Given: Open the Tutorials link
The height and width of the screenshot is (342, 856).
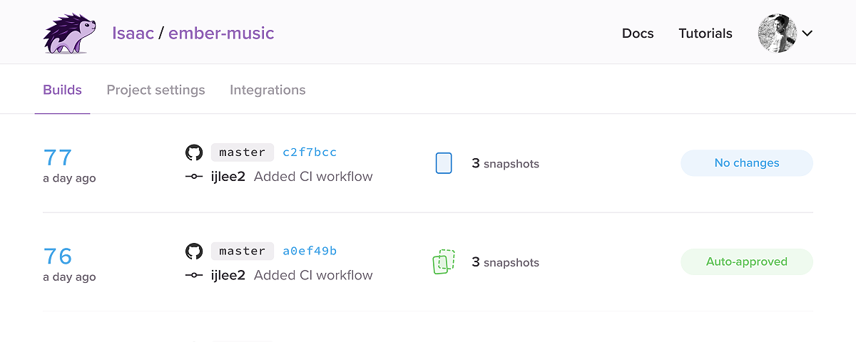Looking at the screenshot, I should tap(705, 33).
